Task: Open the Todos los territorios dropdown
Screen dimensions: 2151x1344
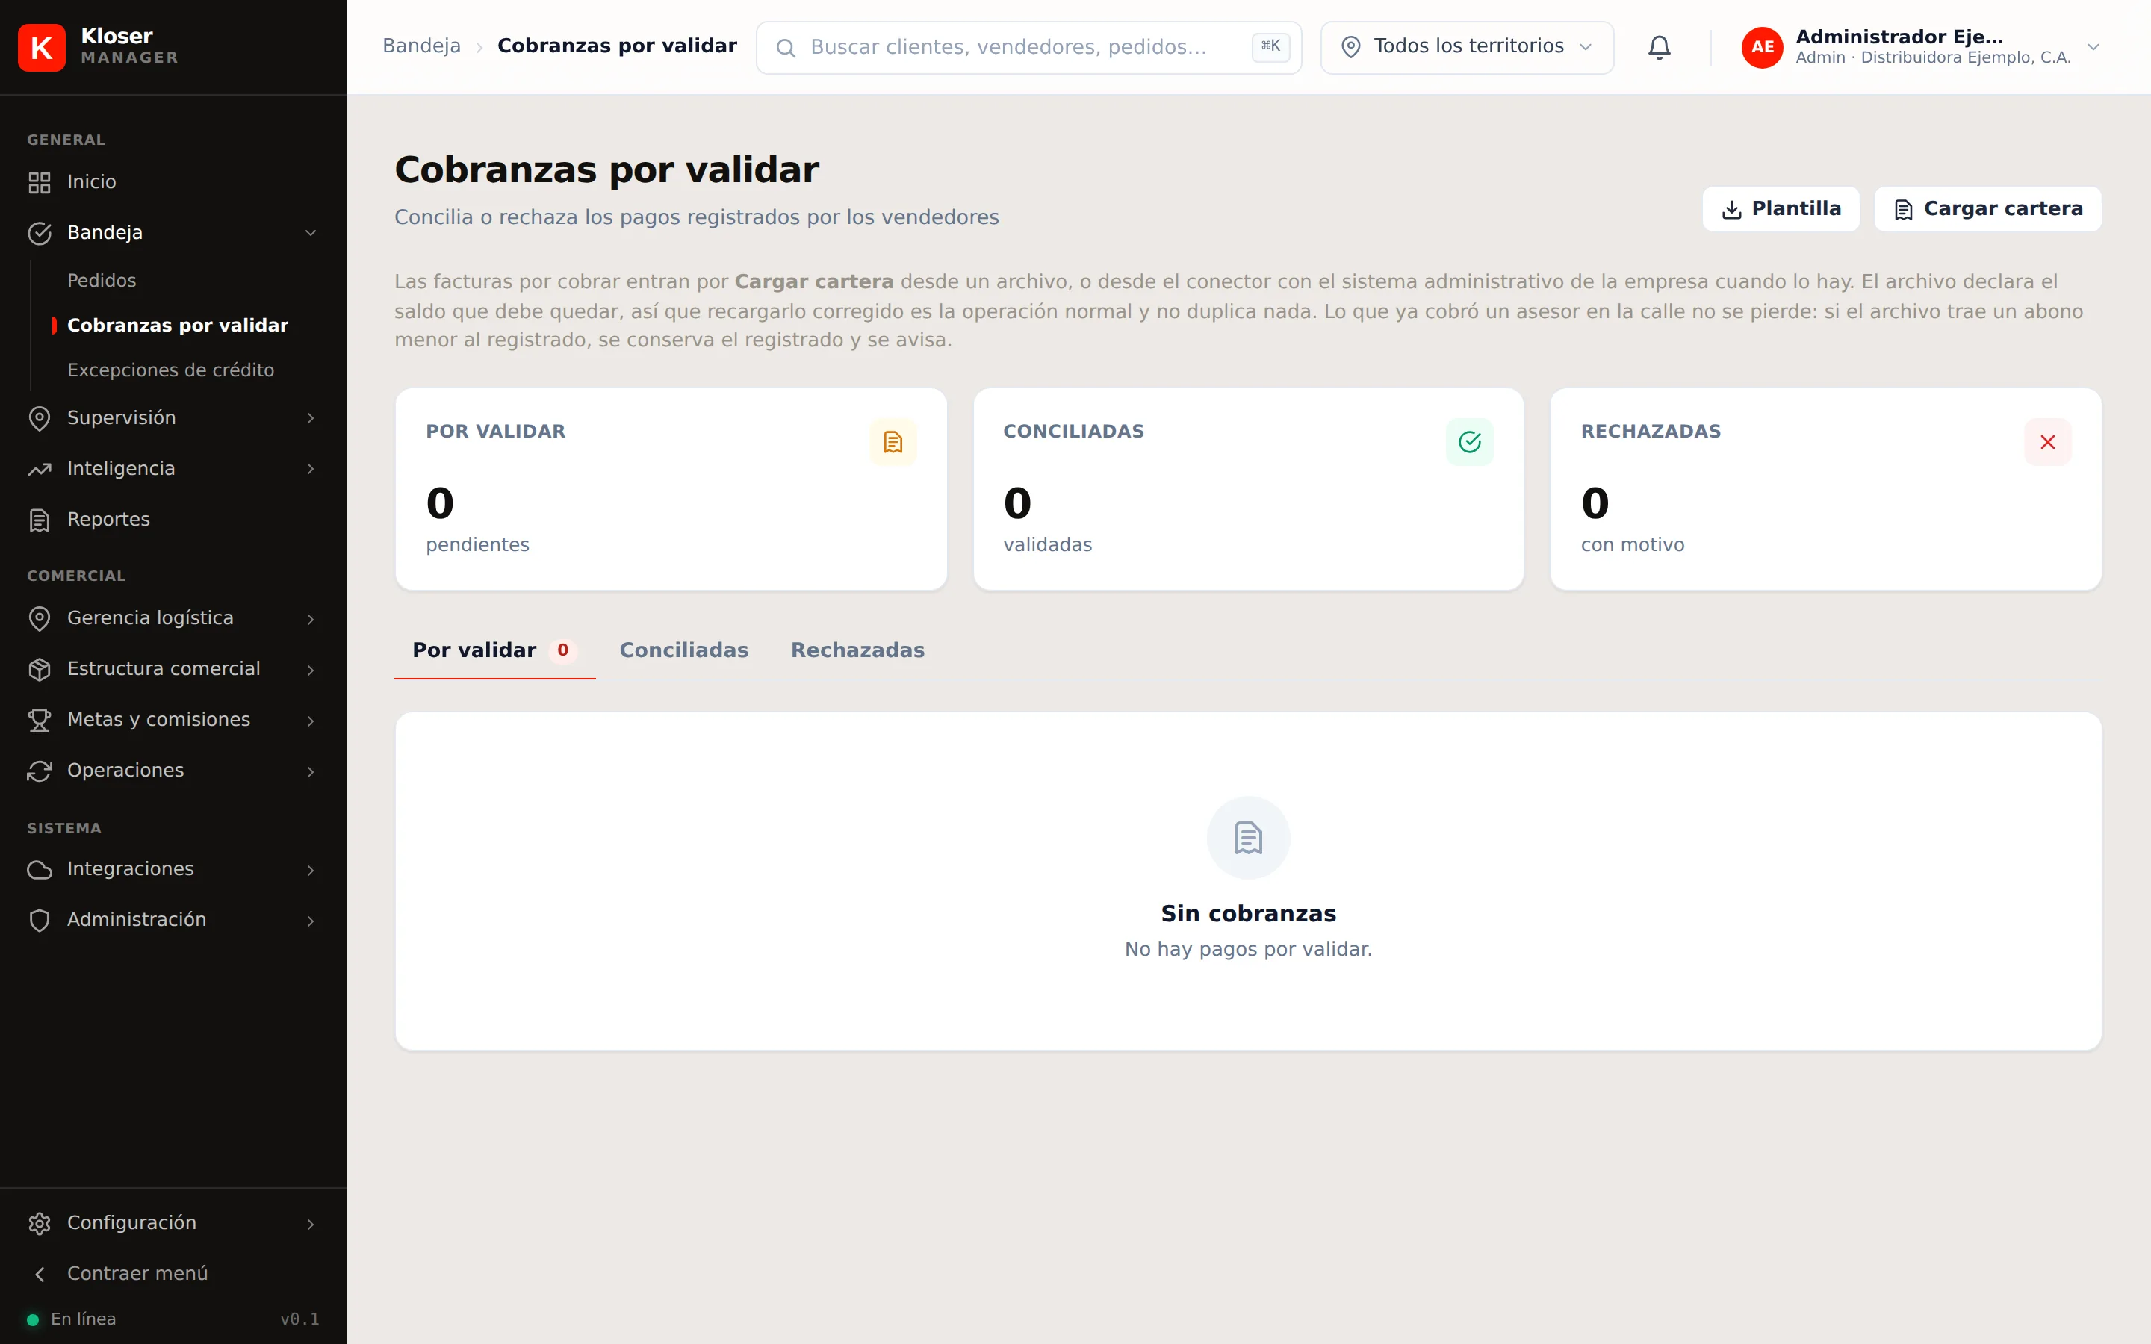Action: tap(1467, 47)
